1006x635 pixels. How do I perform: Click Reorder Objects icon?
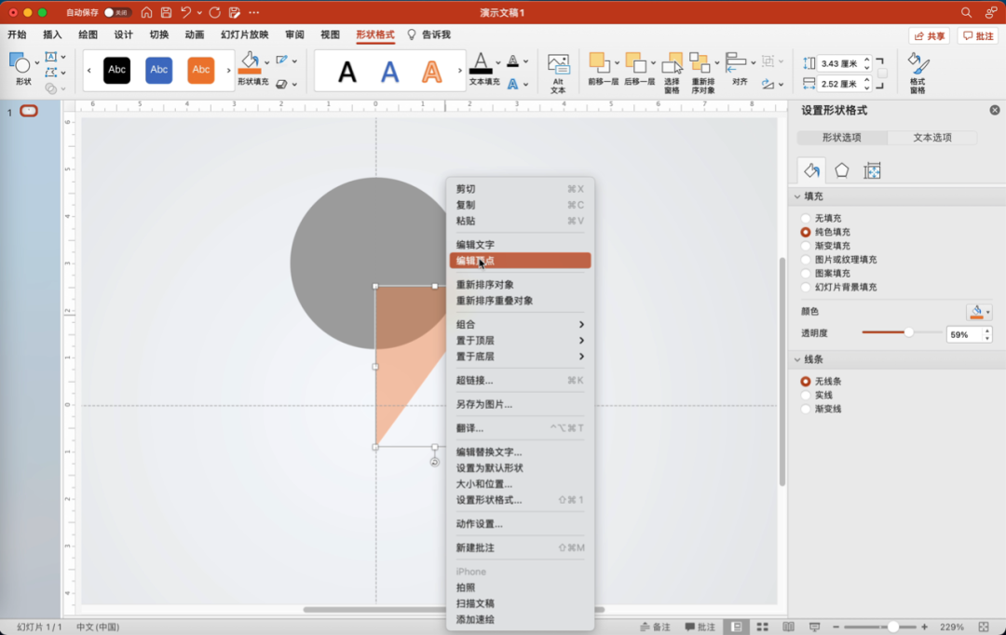(x=700, y=63)
